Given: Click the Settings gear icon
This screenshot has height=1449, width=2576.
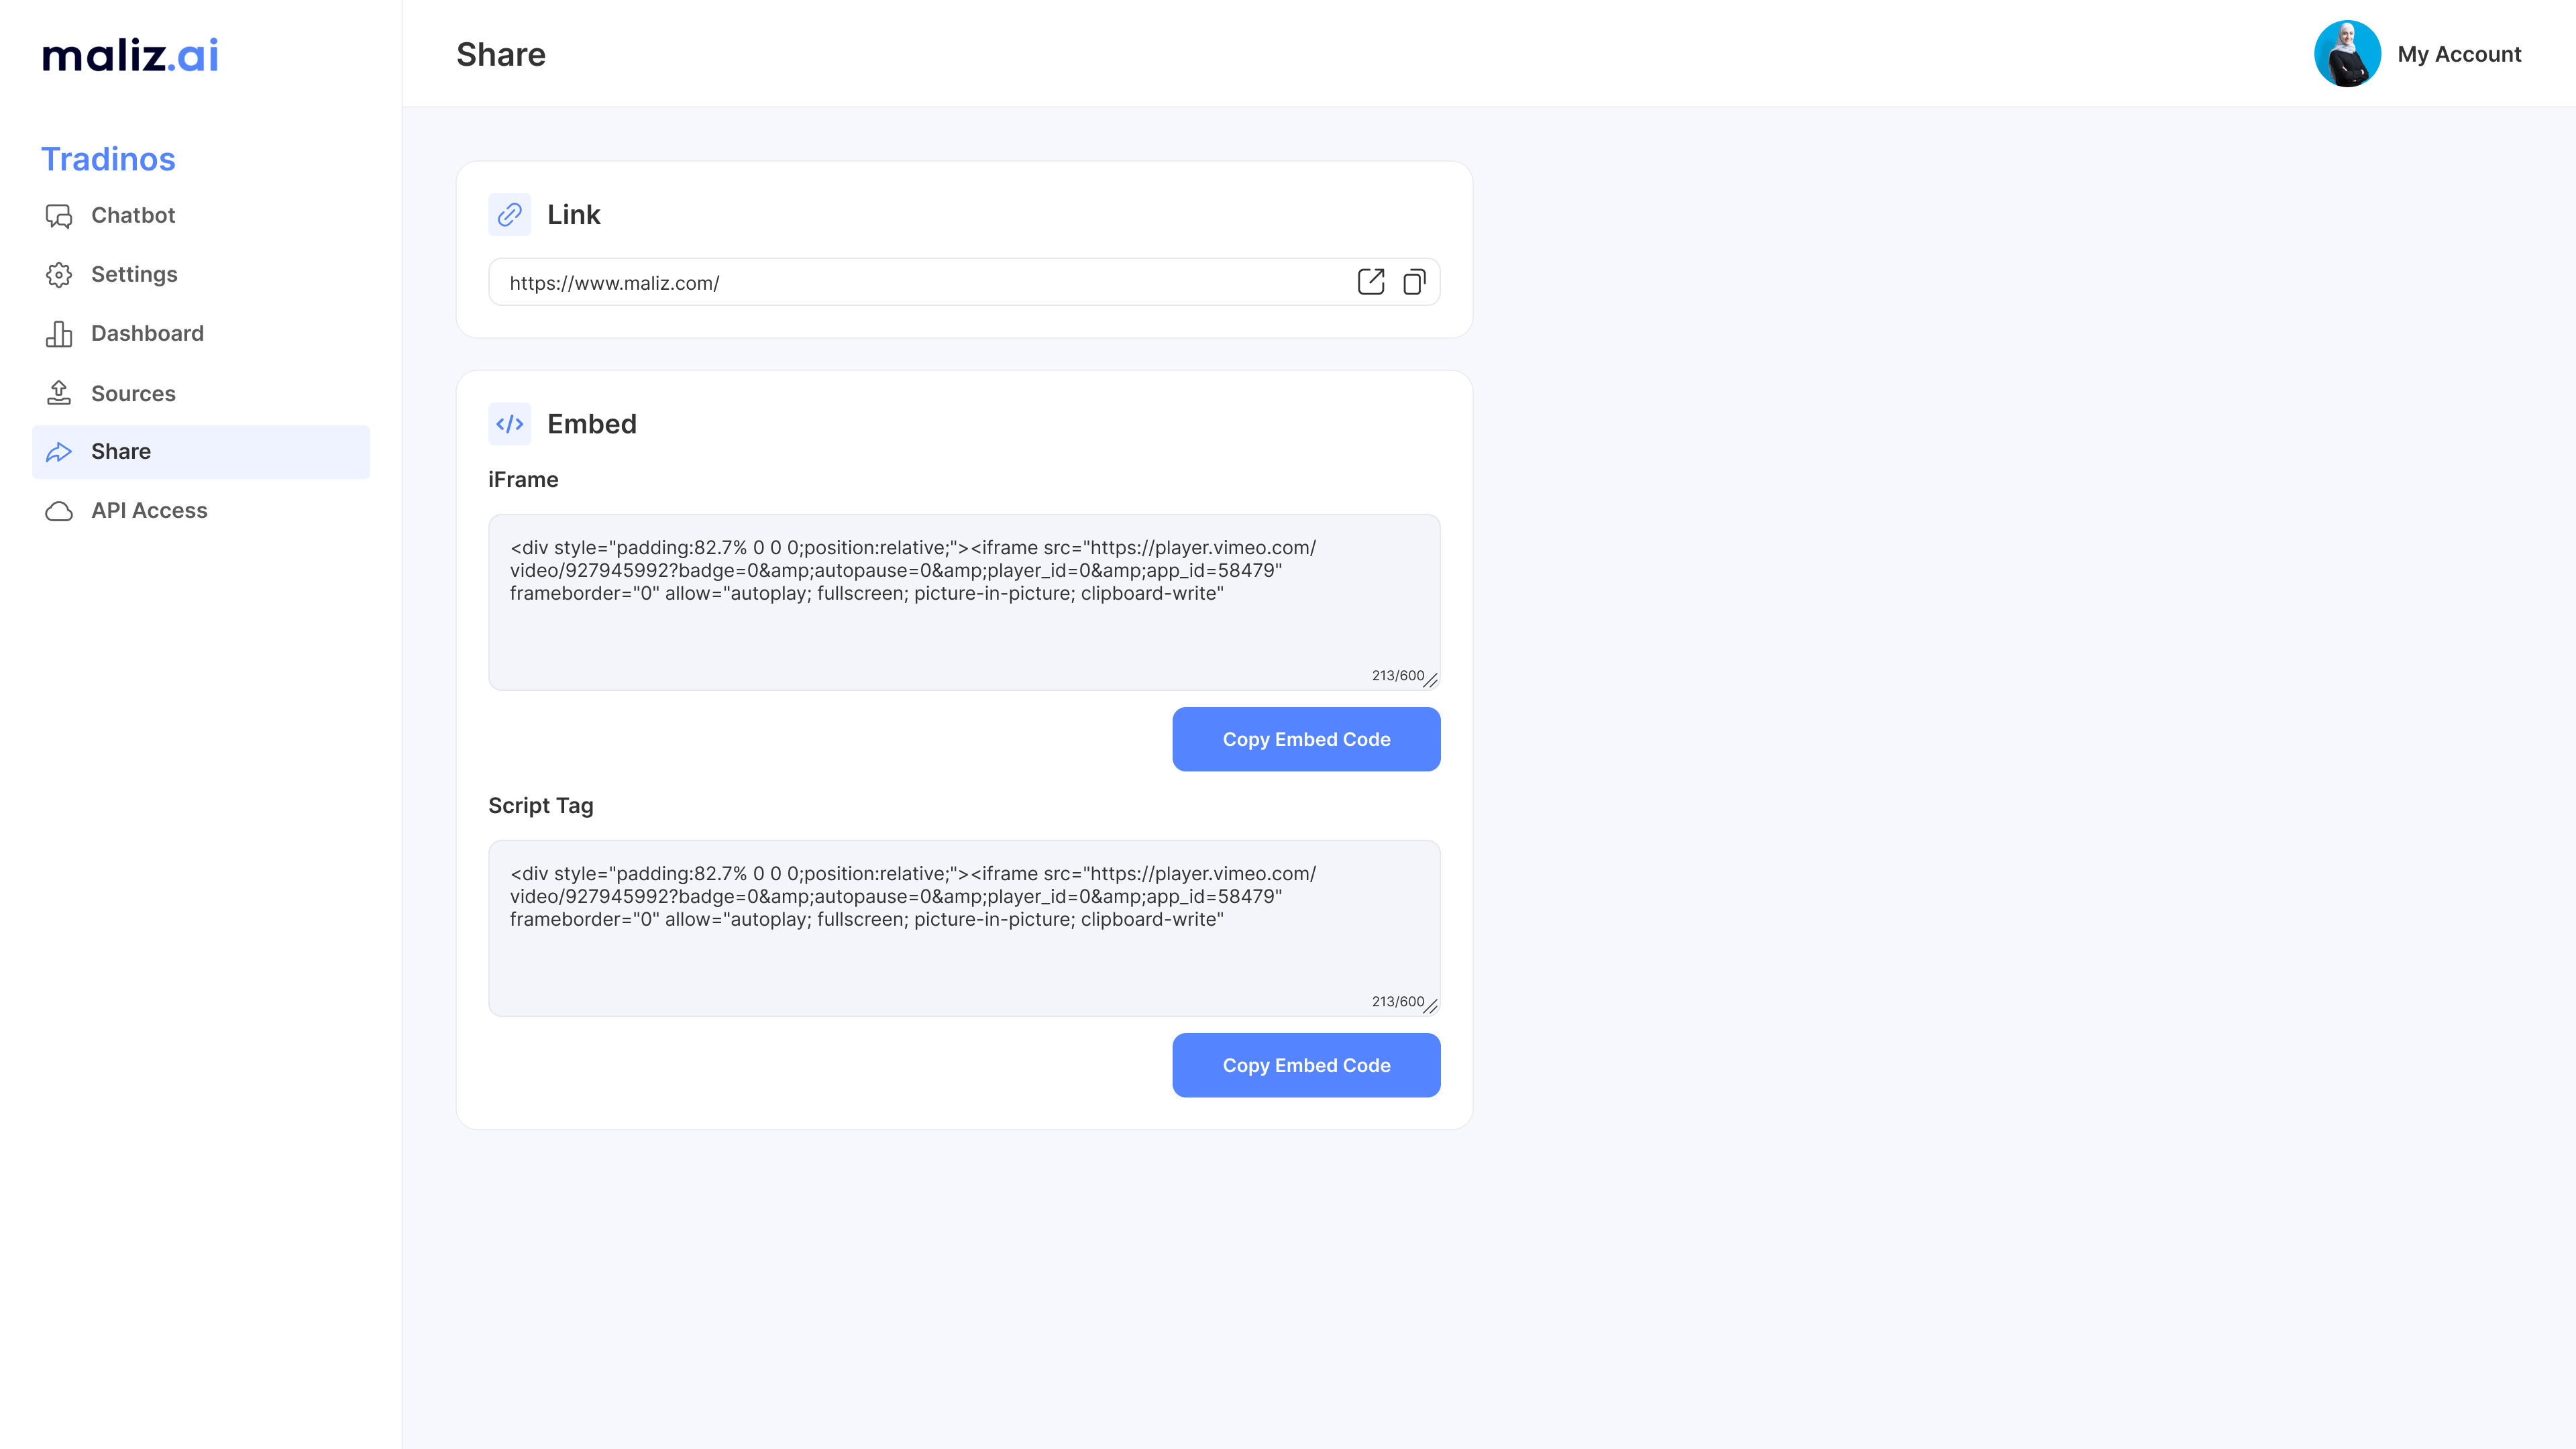Looking at the screenshot, I should tap(59, 275).
